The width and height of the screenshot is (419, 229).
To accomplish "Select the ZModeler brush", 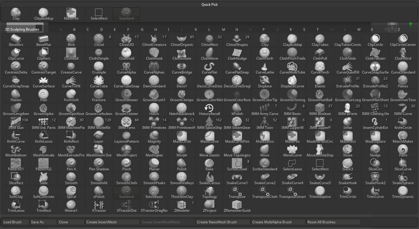I will (182, 206).
